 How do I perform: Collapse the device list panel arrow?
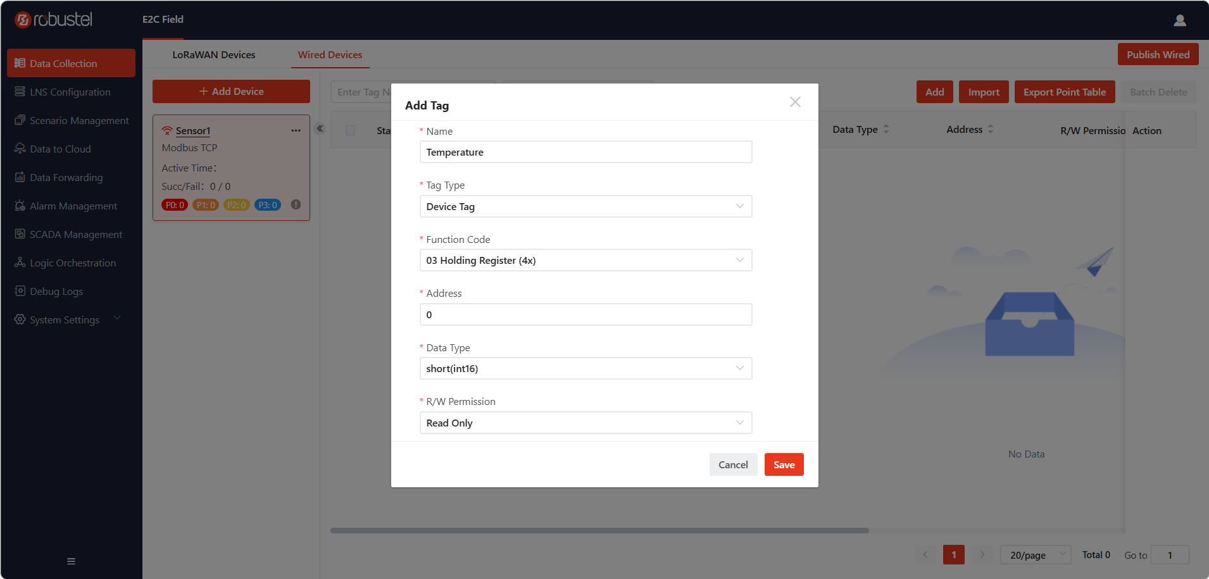(320, 128)
